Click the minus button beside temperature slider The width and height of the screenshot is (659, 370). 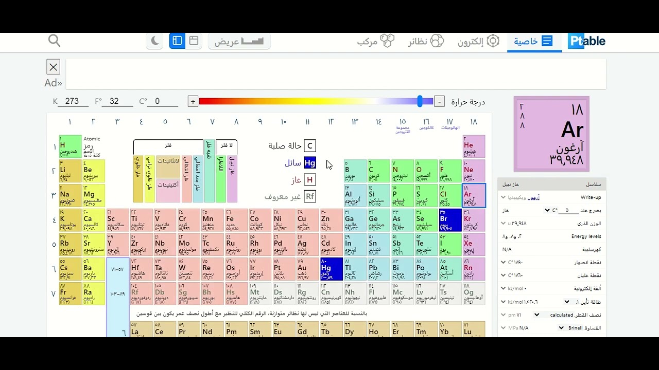pos(439,102)
